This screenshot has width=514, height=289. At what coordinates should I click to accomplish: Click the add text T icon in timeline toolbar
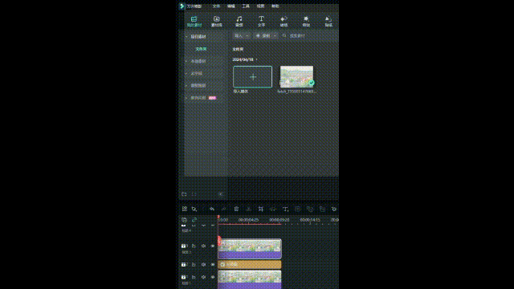pos(285,209)
